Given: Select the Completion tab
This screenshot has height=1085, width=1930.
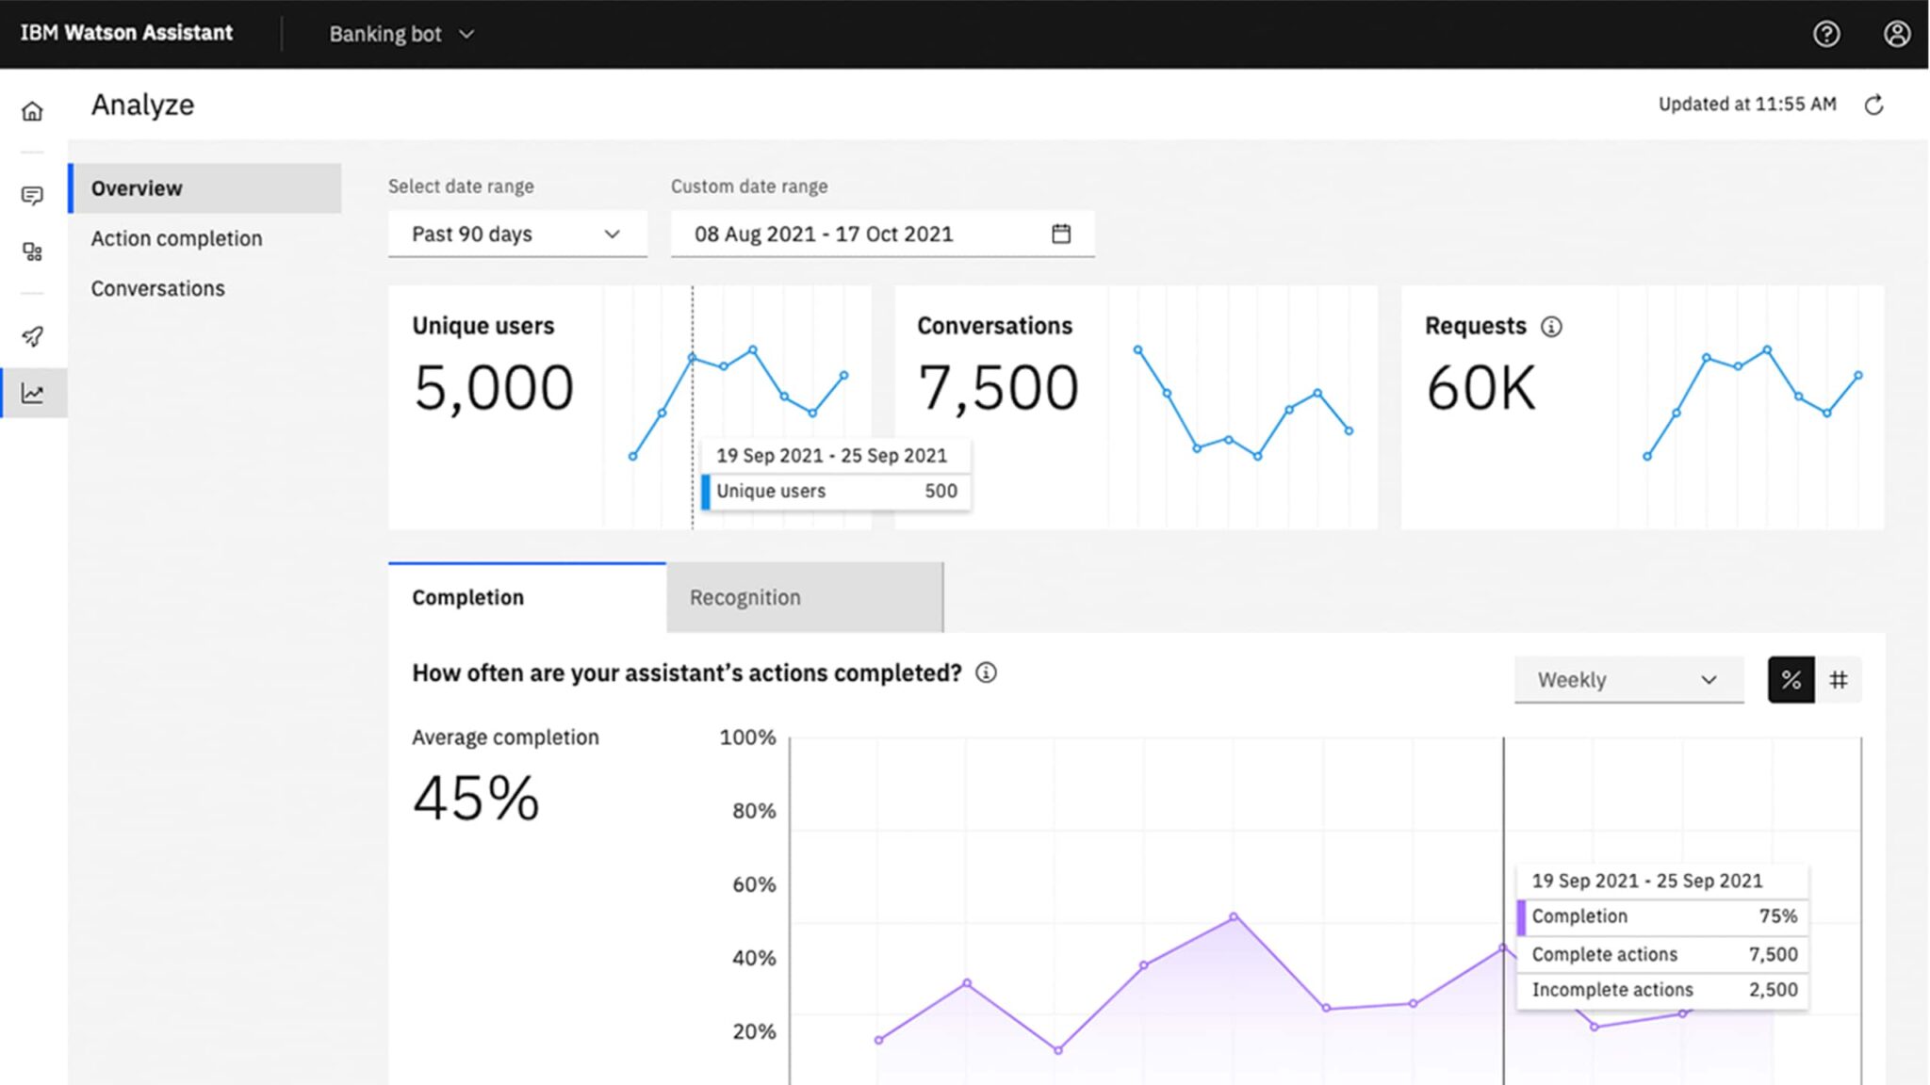Looking at the screenshot, I should pyautogui.click(x=467, y=597).
